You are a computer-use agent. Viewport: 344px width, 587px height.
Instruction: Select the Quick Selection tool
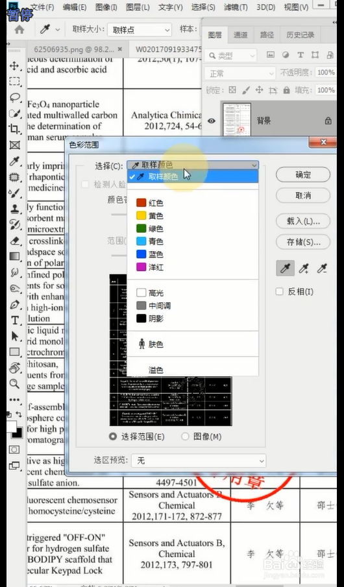14,114
